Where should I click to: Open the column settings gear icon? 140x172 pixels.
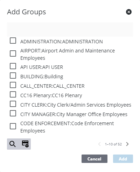pos(25,144)
